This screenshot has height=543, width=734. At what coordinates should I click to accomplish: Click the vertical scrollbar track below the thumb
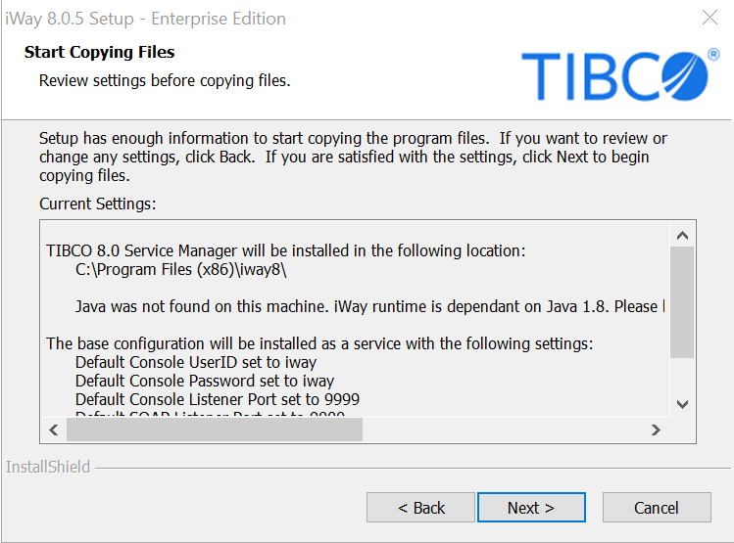[x=682, y=376]
